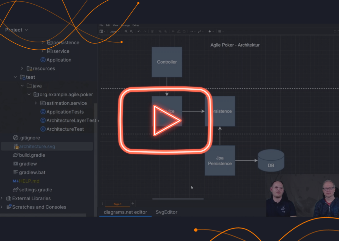Click the diagram canvas horizontal scrollbar

coord(178,199)
